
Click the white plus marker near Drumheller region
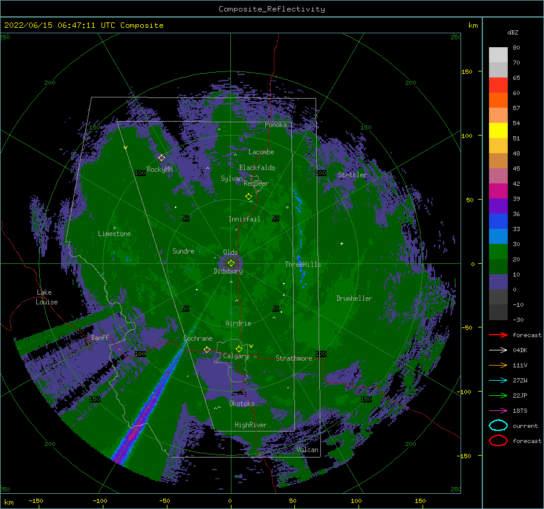click(x=342, y=243)
